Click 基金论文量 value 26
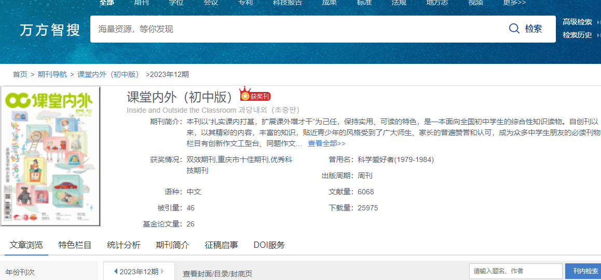The image size is (601, 280). click(190, 224)
